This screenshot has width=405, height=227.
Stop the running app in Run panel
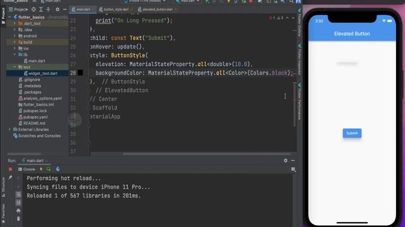[x=10, y=169]
